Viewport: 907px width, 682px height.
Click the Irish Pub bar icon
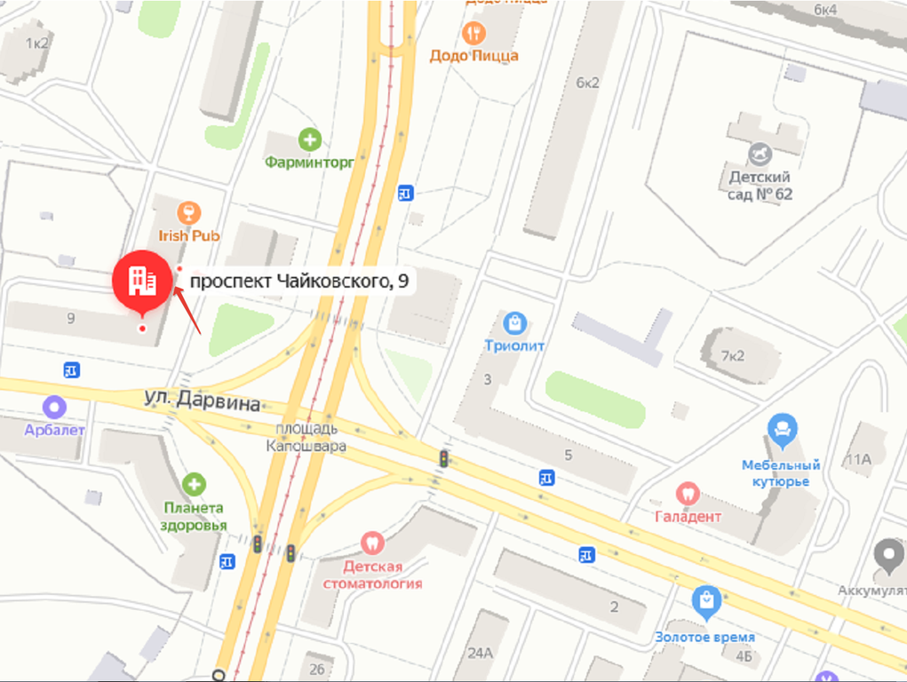pyautogui.click(x=188, y=213)
